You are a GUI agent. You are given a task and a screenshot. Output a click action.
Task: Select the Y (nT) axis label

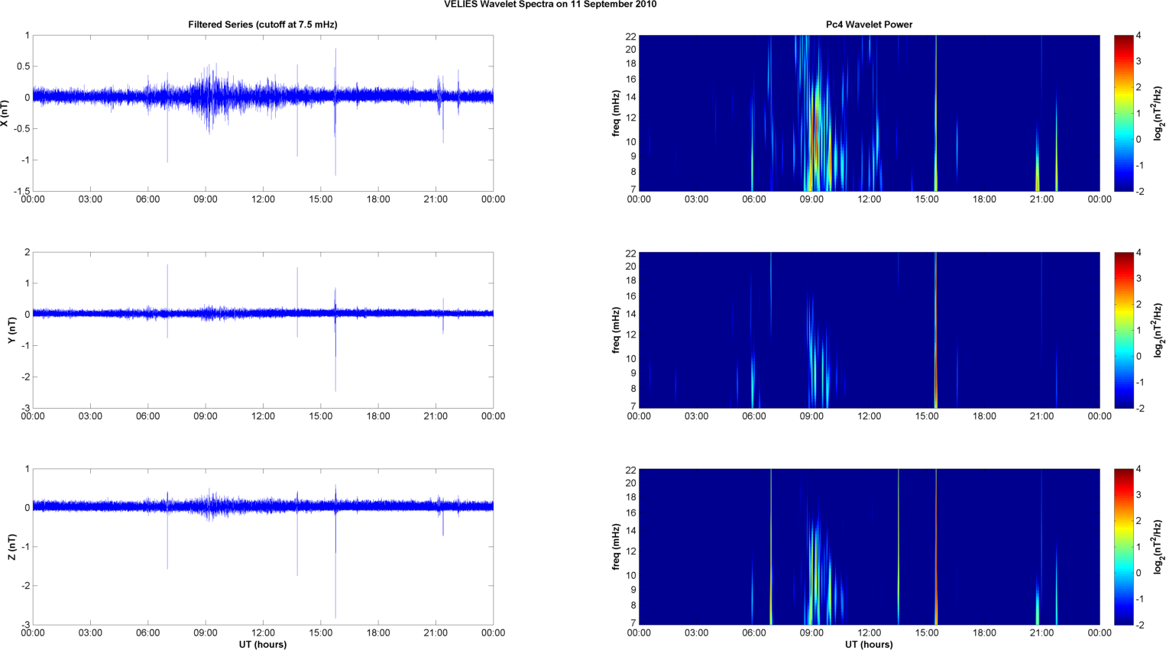(x=11, y=330)
